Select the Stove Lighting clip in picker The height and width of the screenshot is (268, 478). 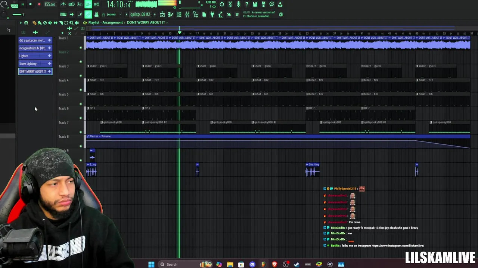[35, 64]
